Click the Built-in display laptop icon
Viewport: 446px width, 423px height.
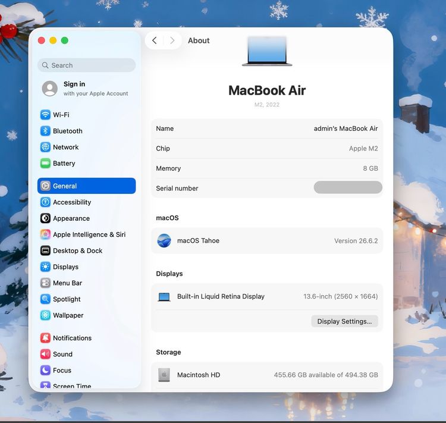pyautogui.click(x=164, y=297)
